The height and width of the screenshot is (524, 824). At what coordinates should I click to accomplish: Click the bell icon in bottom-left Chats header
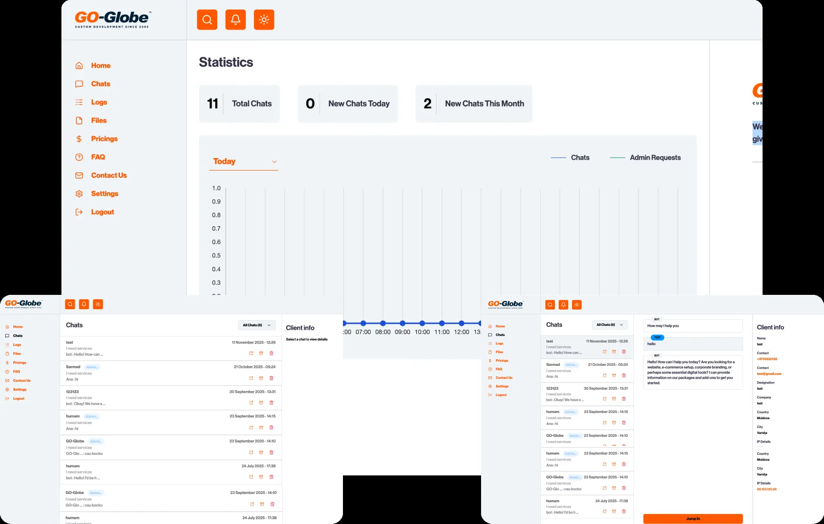[84, 304]
